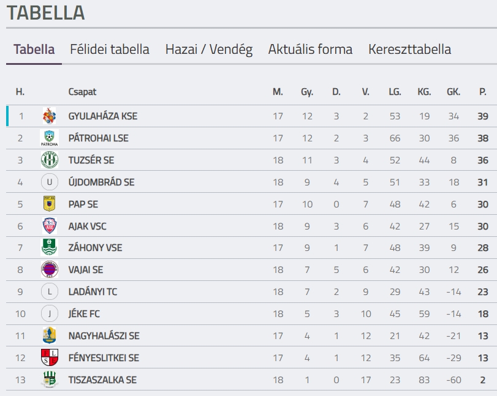Switch to the Félidei tabella tab
Viewport: 497px width, 396px height.
click(110, 50)
